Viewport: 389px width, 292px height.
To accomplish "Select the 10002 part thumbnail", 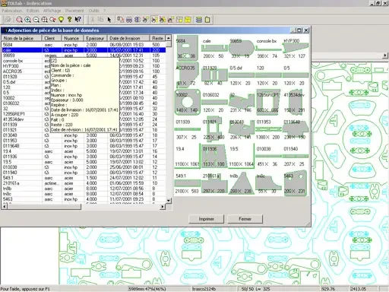I will pos(187,103).
